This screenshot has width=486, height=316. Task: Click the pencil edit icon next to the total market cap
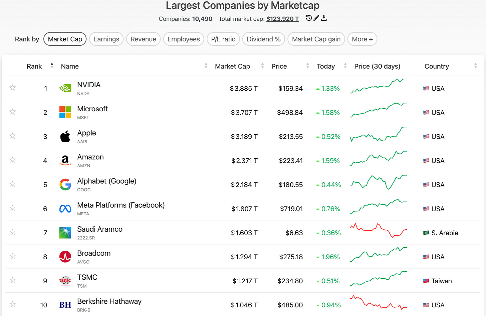316,18
